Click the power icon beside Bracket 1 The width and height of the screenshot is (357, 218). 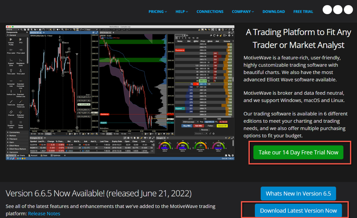click(x=214, y=134)
